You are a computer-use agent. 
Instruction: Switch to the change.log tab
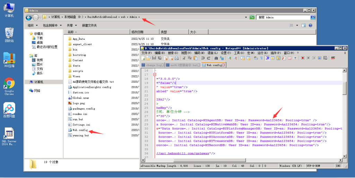(153, 65)
